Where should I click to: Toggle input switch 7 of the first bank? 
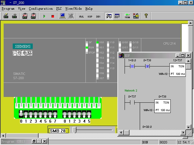coord(55,114)
